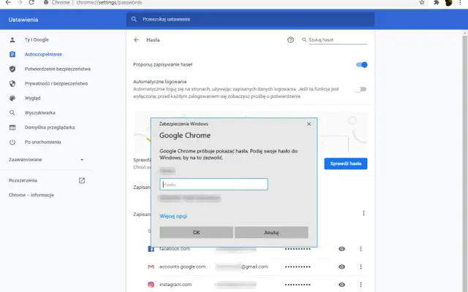Image resolution: width=468 pixels, height=292 pixels.
Task: Click the Potwierdzenie bezpieczeństwa shield icon
Action: (12, 69)
